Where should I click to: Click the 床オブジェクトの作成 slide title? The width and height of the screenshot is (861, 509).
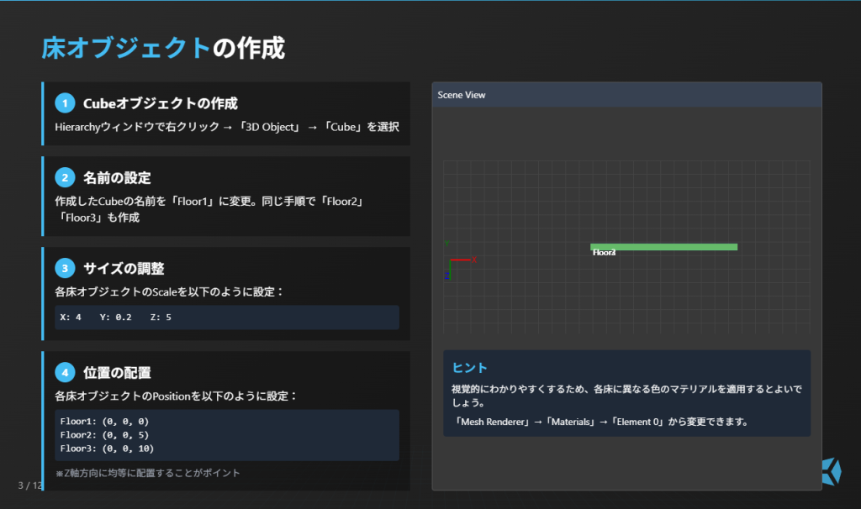(163, 49)
